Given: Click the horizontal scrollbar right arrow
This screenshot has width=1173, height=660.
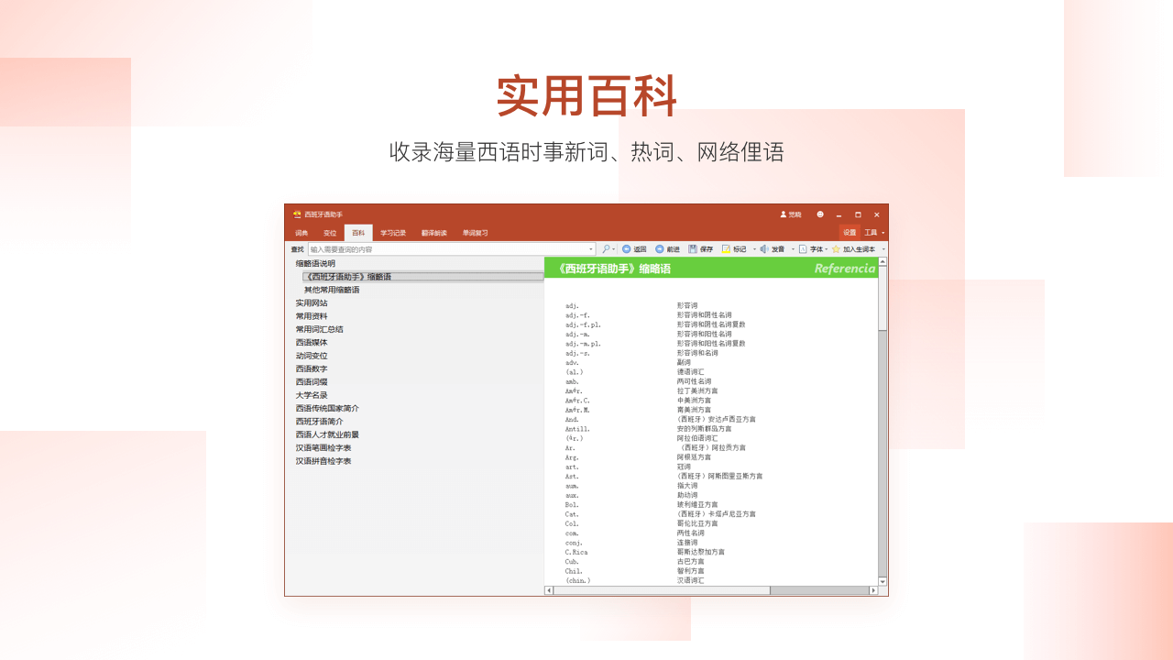Looking at the screenshot, I should coord(873,590).
